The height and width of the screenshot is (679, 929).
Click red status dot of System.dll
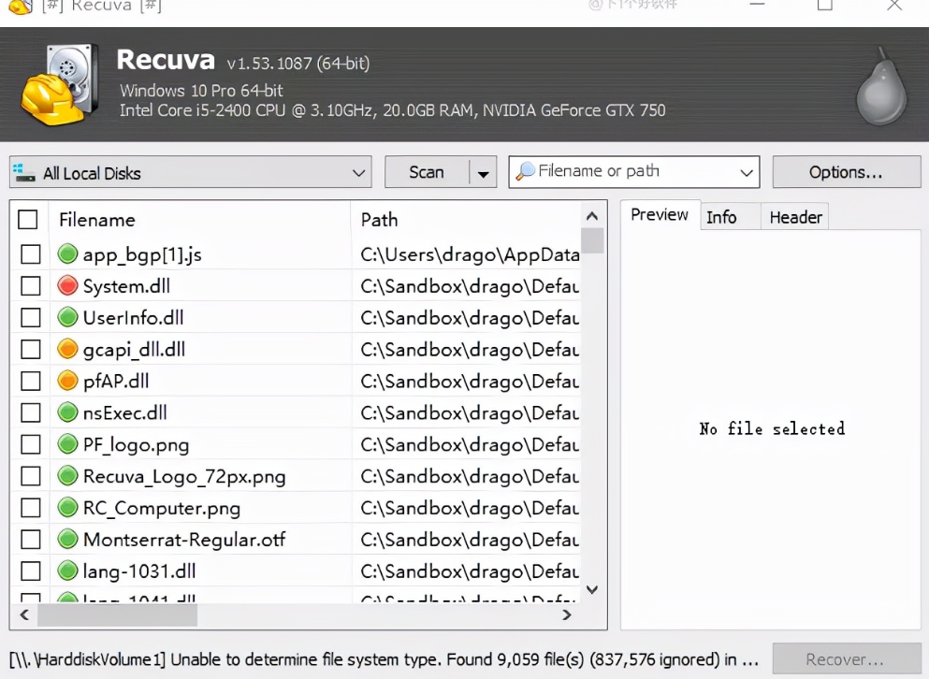click(x=67, y=285)
